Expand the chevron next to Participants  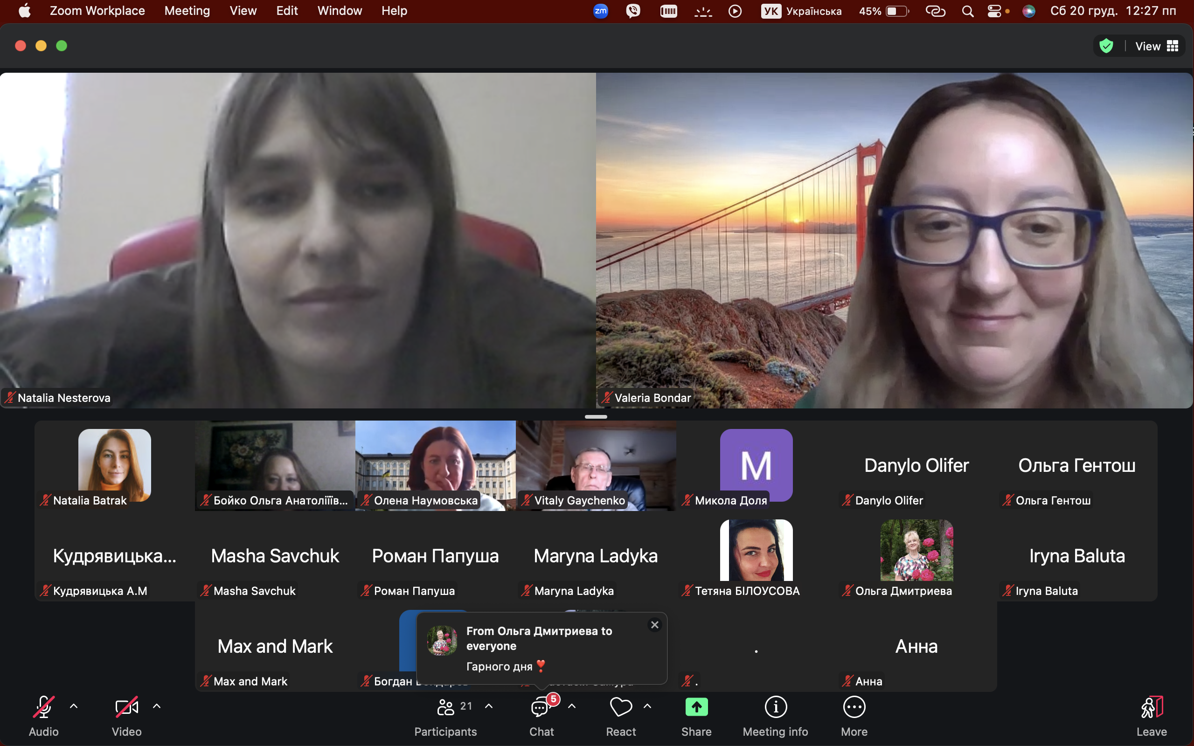pos(488,706)
